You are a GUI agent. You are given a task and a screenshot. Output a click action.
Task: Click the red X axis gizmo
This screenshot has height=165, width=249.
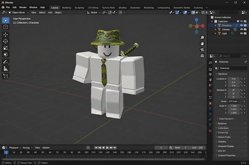[202, 26]
